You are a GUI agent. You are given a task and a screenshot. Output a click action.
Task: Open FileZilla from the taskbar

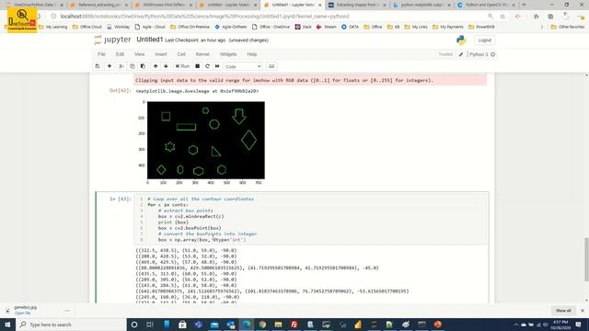pos(294,325)
